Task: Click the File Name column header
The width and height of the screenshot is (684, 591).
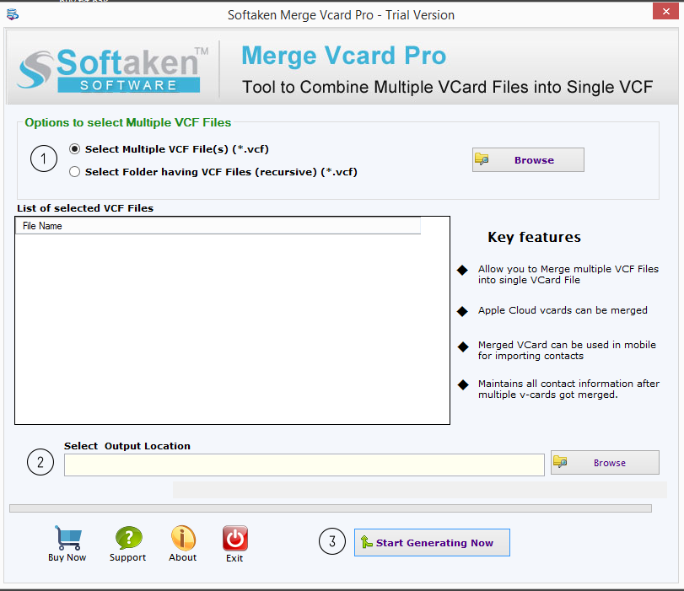Action: (218, 226)
